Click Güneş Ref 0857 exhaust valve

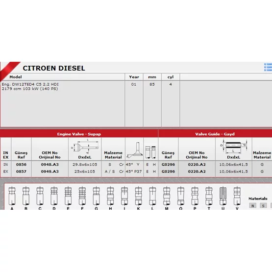coord(21,172)
